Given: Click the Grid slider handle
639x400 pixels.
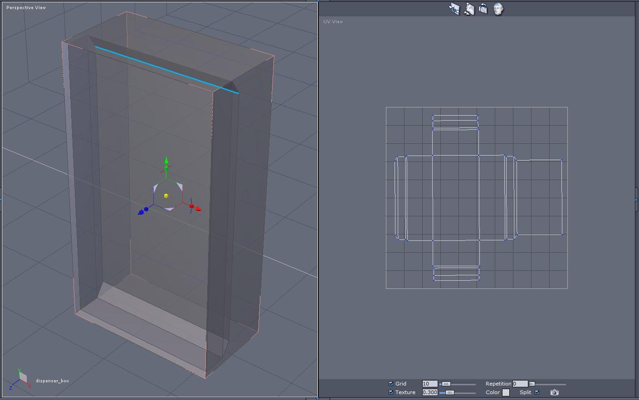Looking at the screenshot, I should pyautogui.click(x=446, y=384).
